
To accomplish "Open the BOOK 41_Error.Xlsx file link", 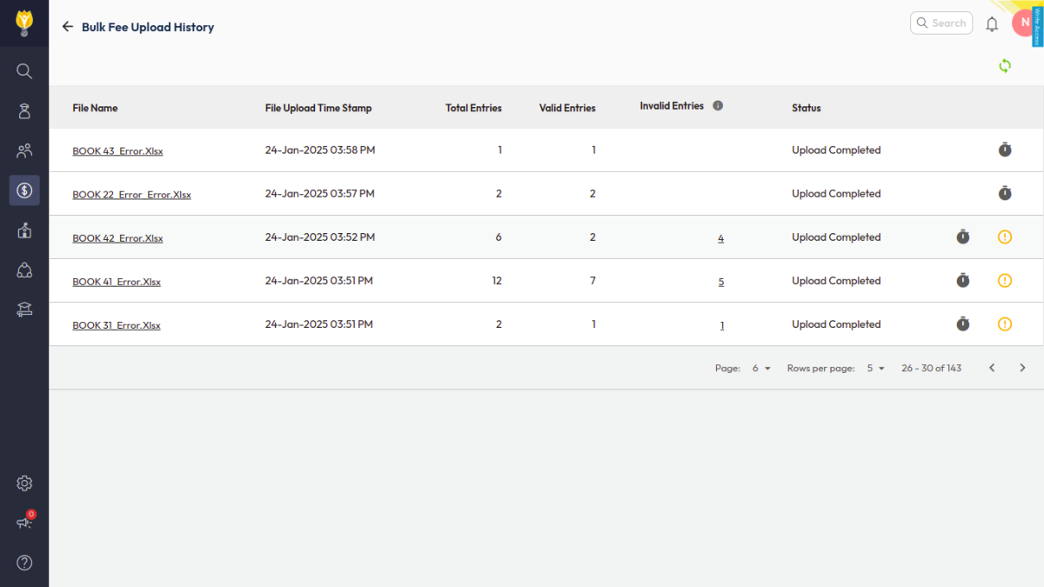I will pyautogui.click(x=117, y=281).
